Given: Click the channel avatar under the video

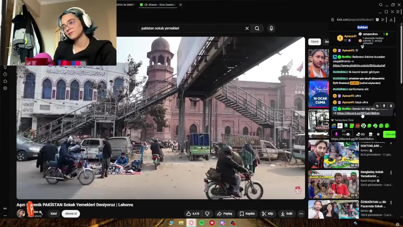Looking at the screenshot, I should click(21, 213).
